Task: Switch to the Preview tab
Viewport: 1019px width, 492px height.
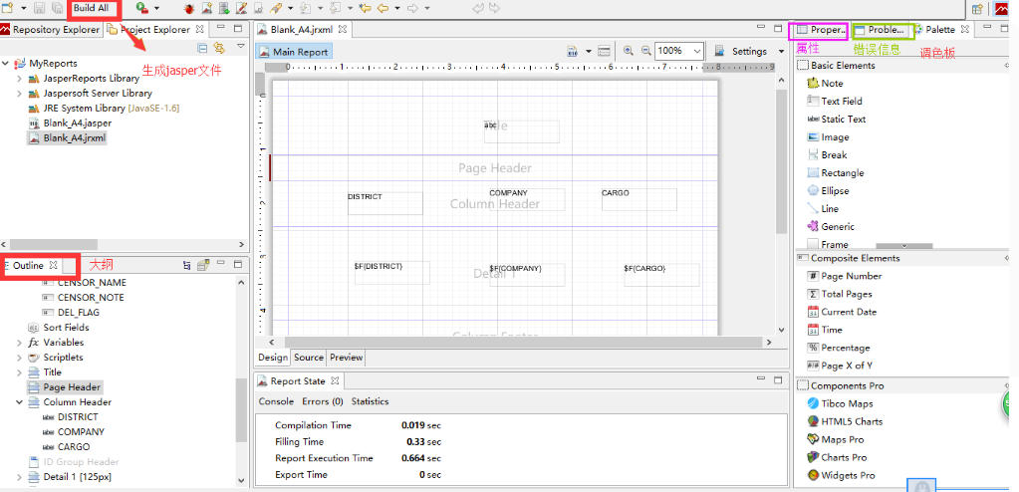Action: click(346, 358)
